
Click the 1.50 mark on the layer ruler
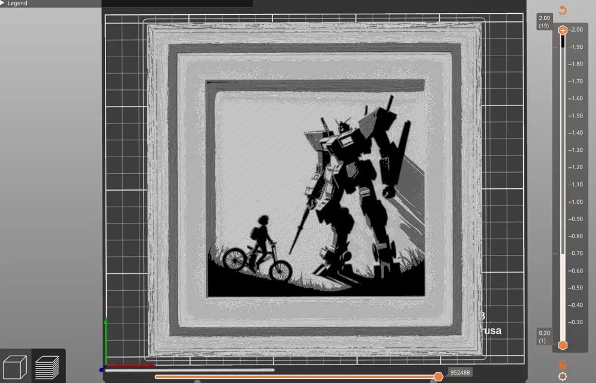pyautogui.click(x=576, y=116)
